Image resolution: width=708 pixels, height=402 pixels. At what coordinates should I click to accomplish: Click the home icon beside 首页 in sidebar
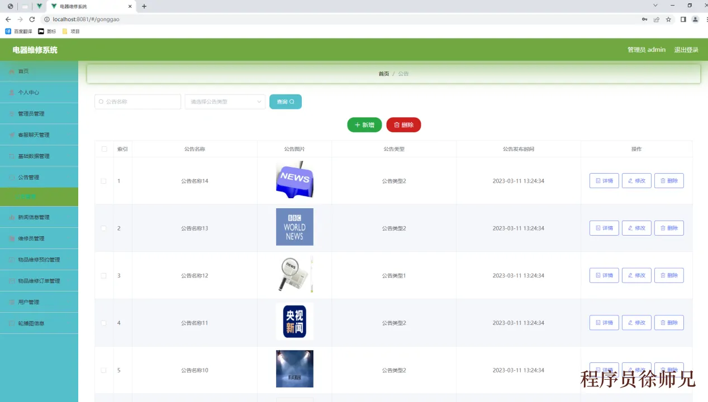coord(12,71)
